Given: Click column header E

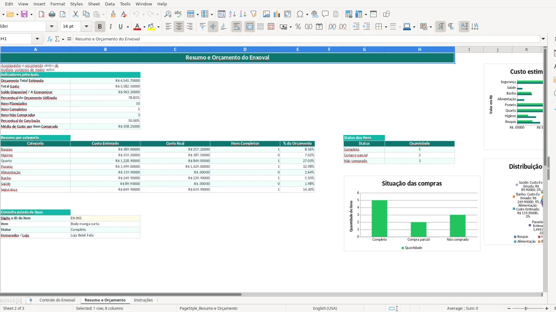Looking at the screenshot, I should tap(297, 49).
